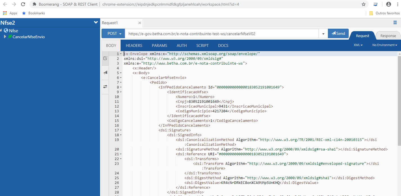Open the Chrome profile avatar menu
The image size is (401, 196).
coord(389,4)
